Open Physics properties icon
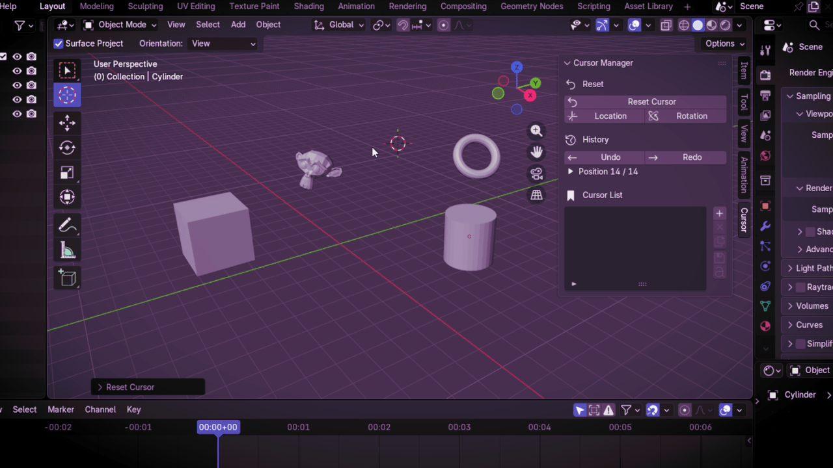The image size is (833, 468). [765, 266]
